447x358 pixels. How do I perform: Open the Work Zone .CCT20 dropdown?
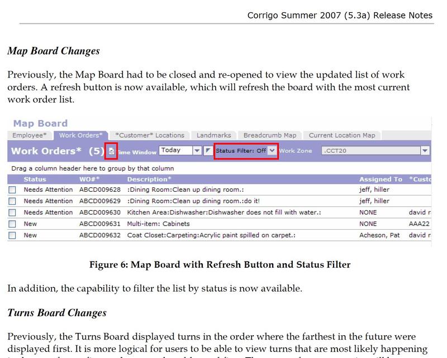[x=425, y=151]
